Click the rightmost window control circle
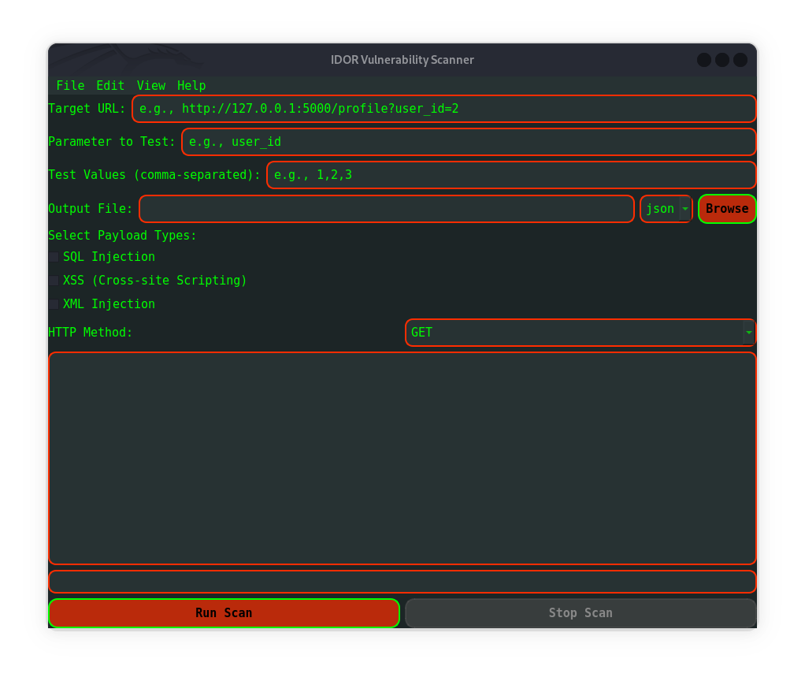The image size is (805, 681). point(740,60)
